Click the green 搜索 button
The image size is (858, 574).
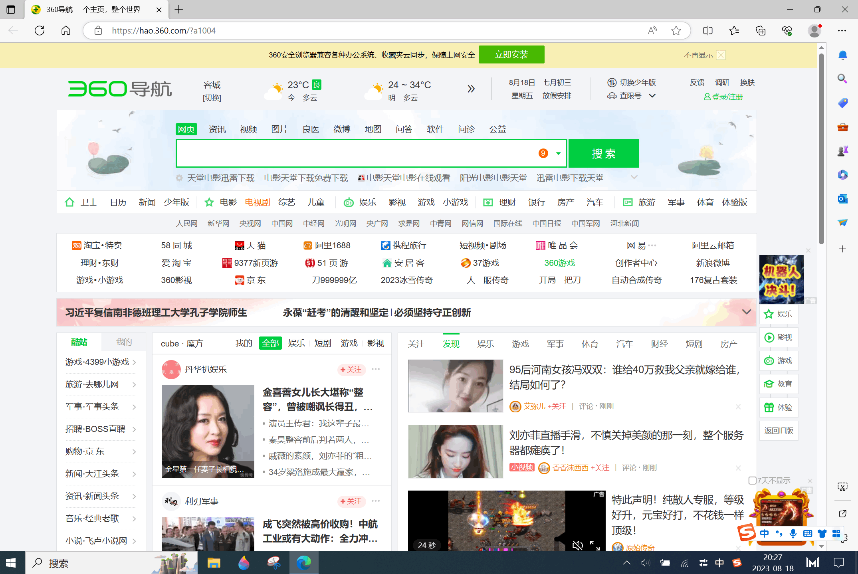(x=603, y=153)
